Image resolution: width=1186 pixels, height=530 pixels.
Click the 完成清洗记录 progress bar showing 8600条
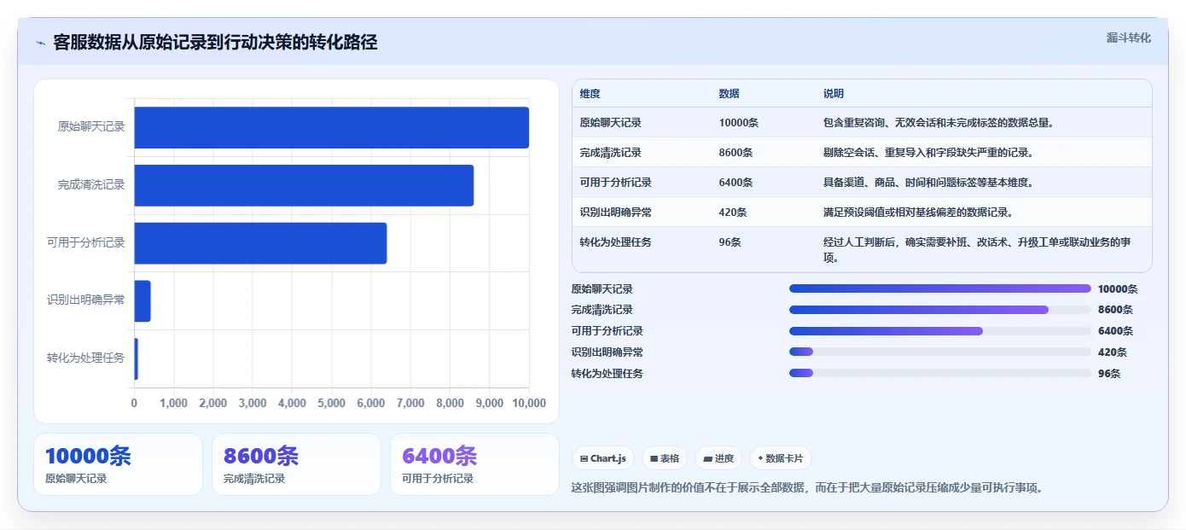coord(940,310)
